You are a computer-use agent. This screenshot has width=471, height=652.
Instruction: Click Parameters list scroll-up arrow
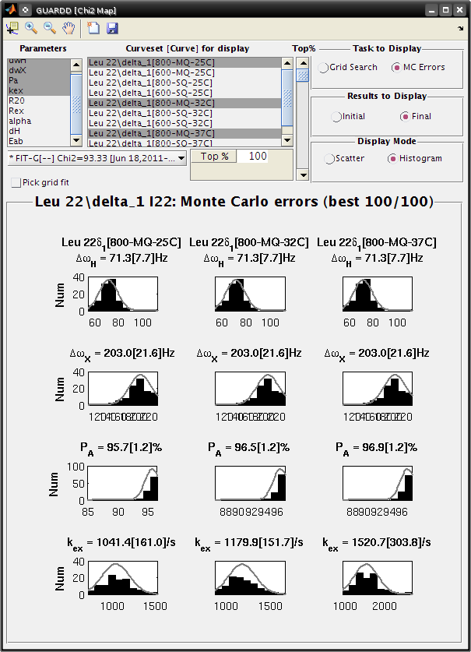pos(76,65)
